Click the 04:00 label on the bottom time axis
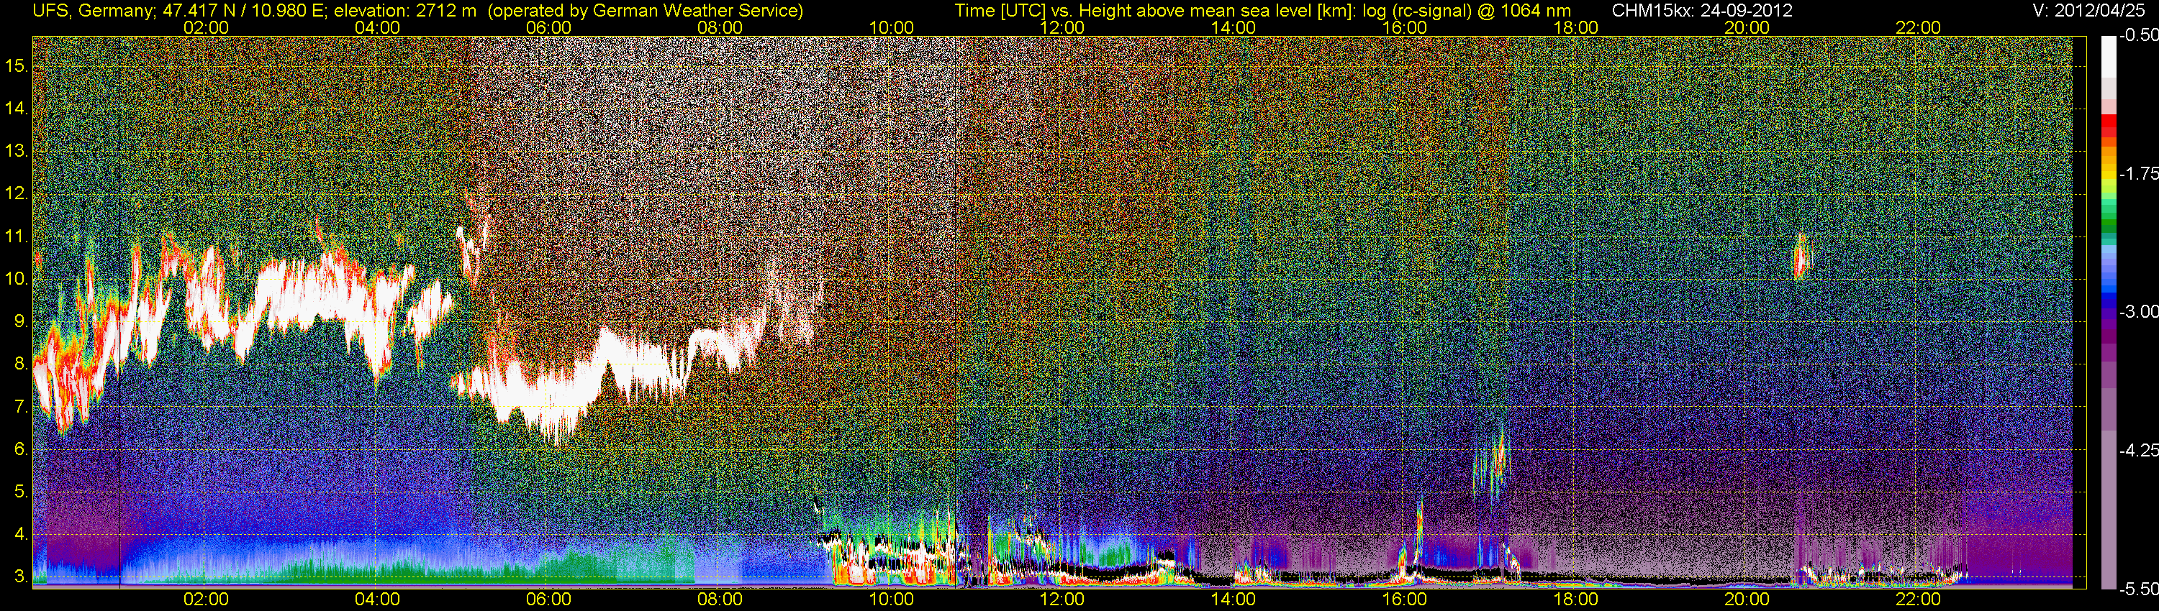This screenshot has width=2159, height=611. 377,599
